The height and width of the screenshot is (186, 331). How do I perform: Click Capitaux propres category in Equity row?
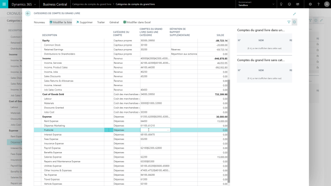[123, 40]
